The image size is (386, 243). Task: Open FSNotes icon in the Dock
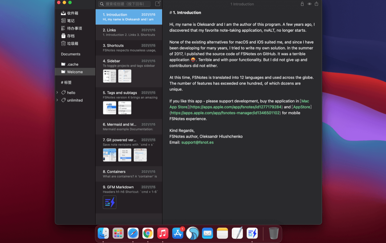(252, 233)
